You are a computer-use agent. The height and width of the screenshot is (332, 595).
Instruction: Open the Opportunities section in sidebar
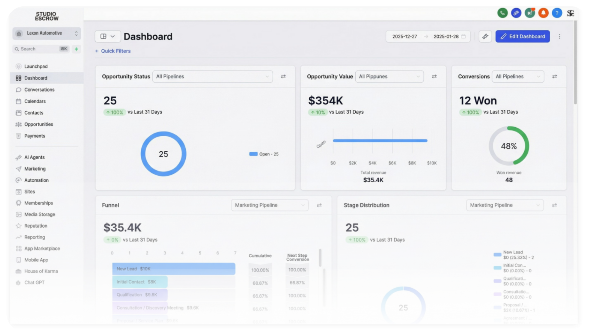click(x=38, y=124)
